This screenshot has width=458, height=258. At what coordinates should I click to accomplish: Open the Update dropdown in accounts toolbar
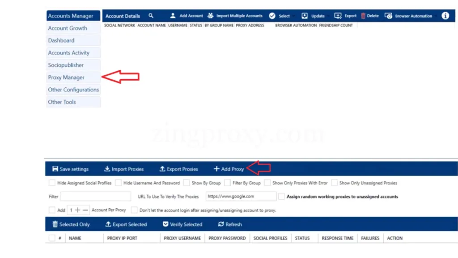[315, 16]
